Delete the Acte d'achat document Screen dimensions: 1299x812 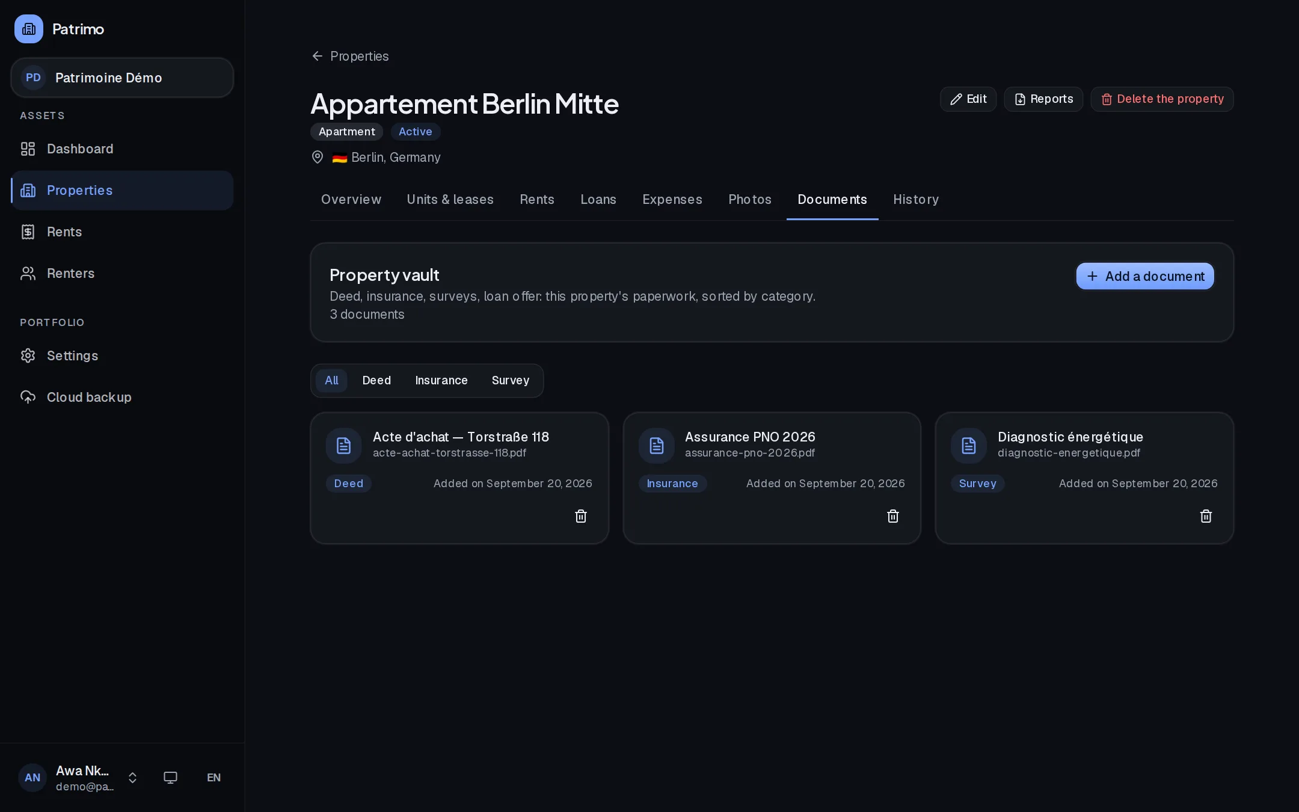[581, 516]
